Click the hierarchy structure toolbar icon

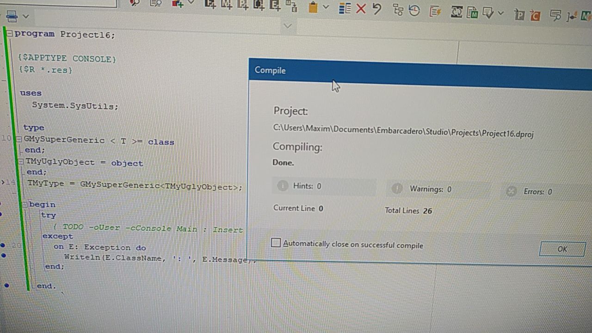(398, 10)
